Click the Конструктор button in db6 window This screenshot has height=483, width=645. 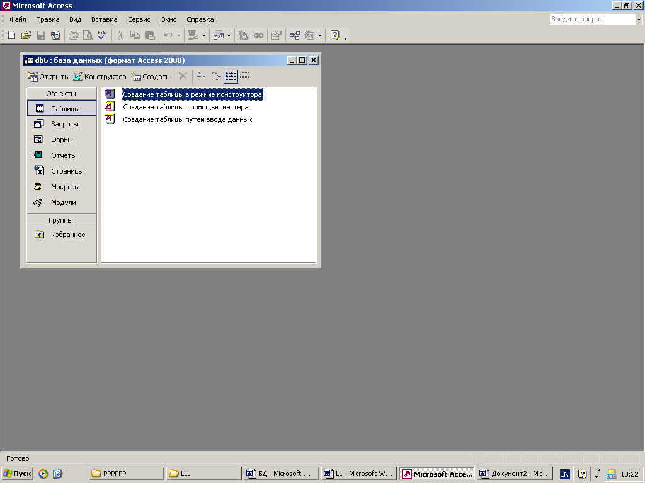(100, 77)
